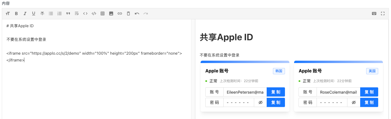Viewport: 391px width, 119px height.
Task: Show password for the 韩国 account
Action: point(260,103)
